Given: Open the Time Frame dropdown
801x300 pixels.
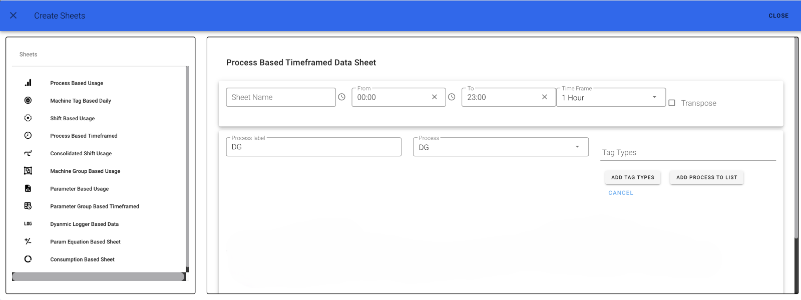Looking at the screenshot, I should [611, 97].
